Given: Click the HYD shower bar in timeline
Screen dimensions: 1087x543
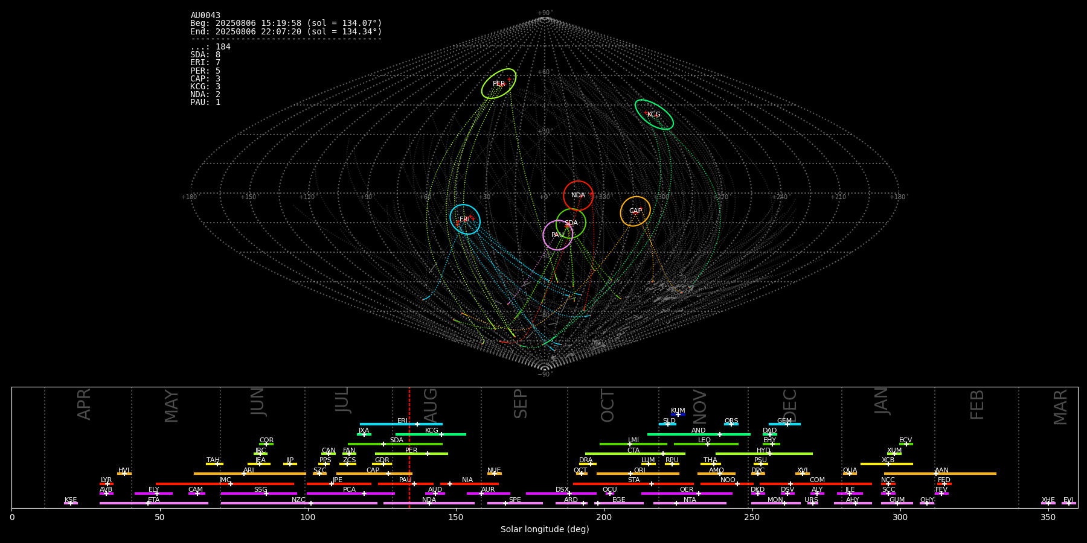Looking at the screenshot, I should click(764, 454).
